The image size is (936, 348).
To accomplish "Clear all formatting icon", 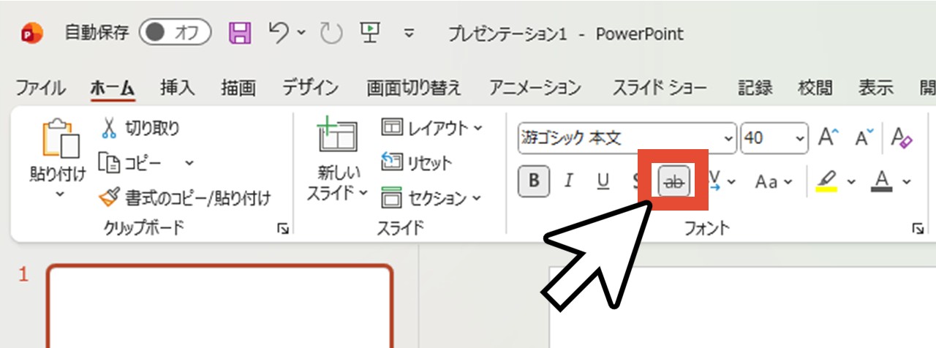I will coord(902,137).
